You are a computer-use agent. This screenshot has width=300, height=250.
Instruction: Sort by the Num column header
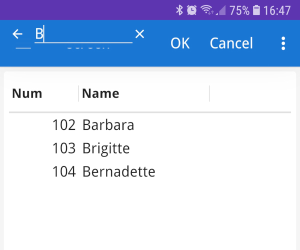(x=27, y=93)
